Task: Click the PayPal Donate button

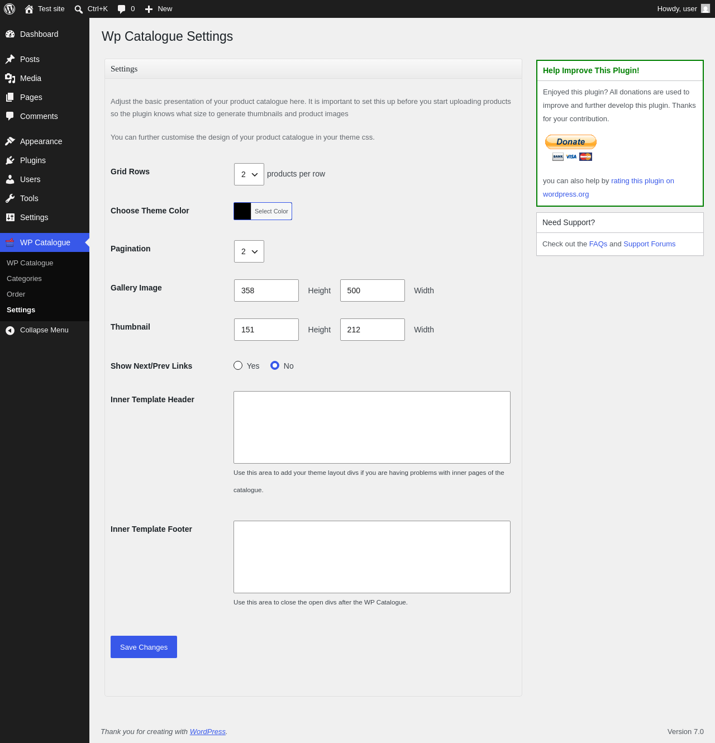Action: coord(571,142)
